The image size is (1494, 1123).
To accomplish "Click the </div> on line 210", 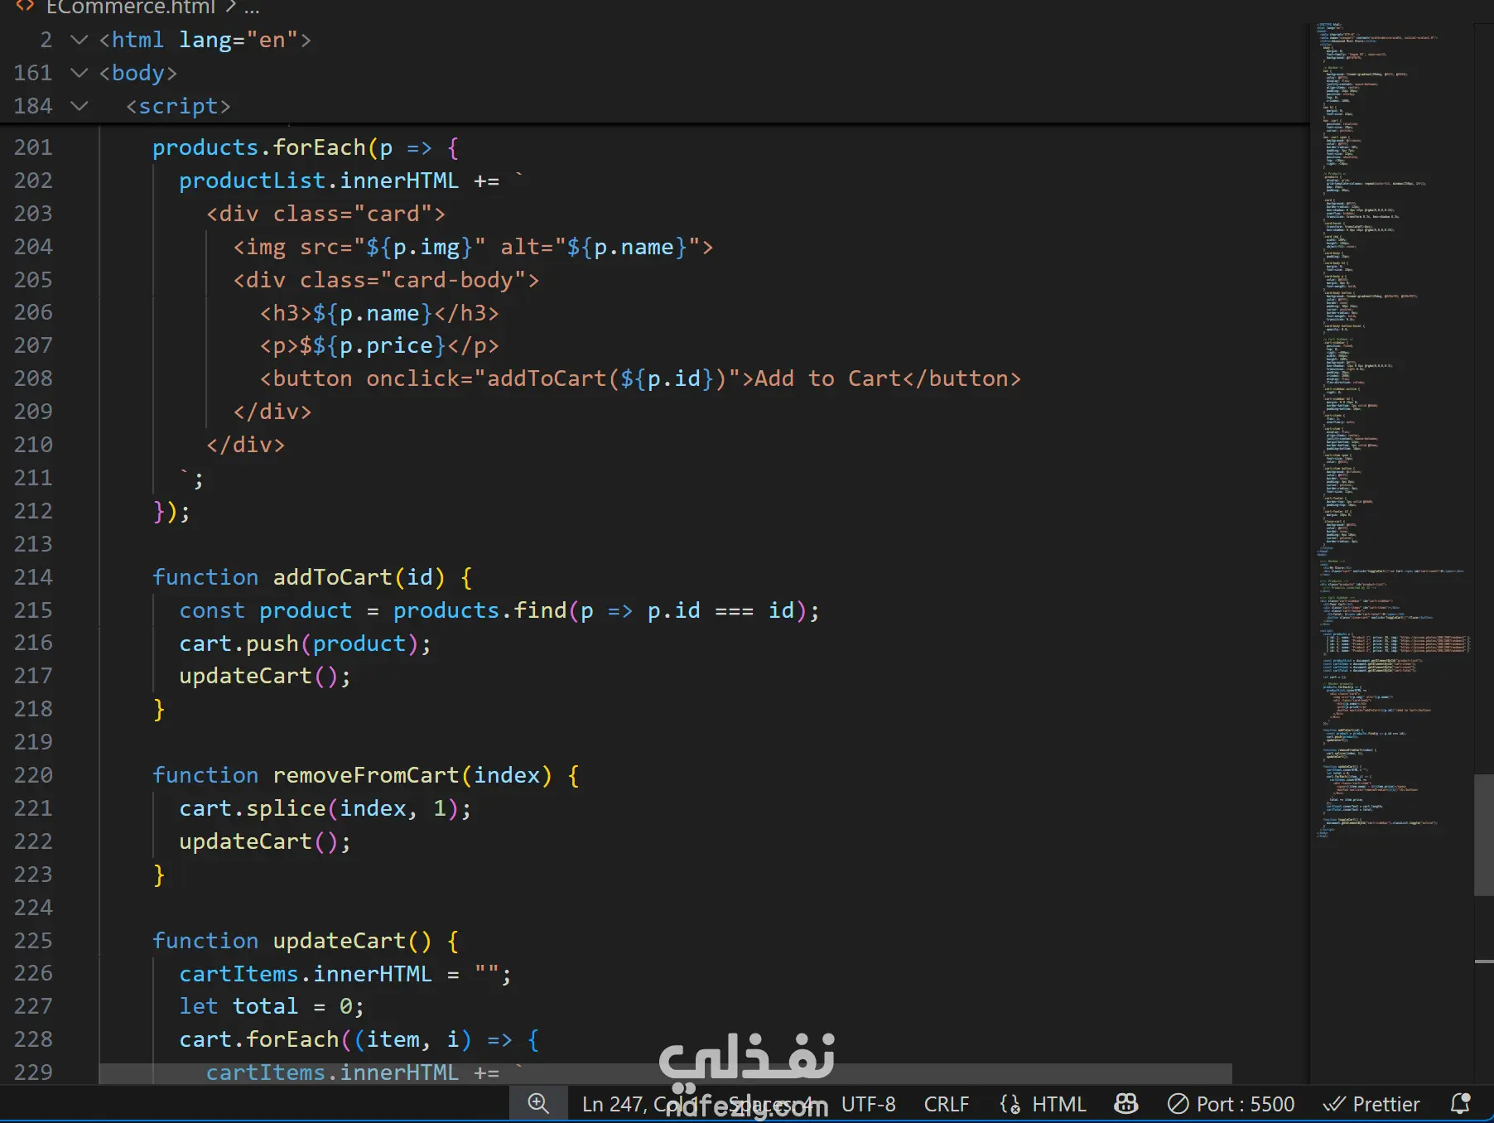I will coord(246,445).
